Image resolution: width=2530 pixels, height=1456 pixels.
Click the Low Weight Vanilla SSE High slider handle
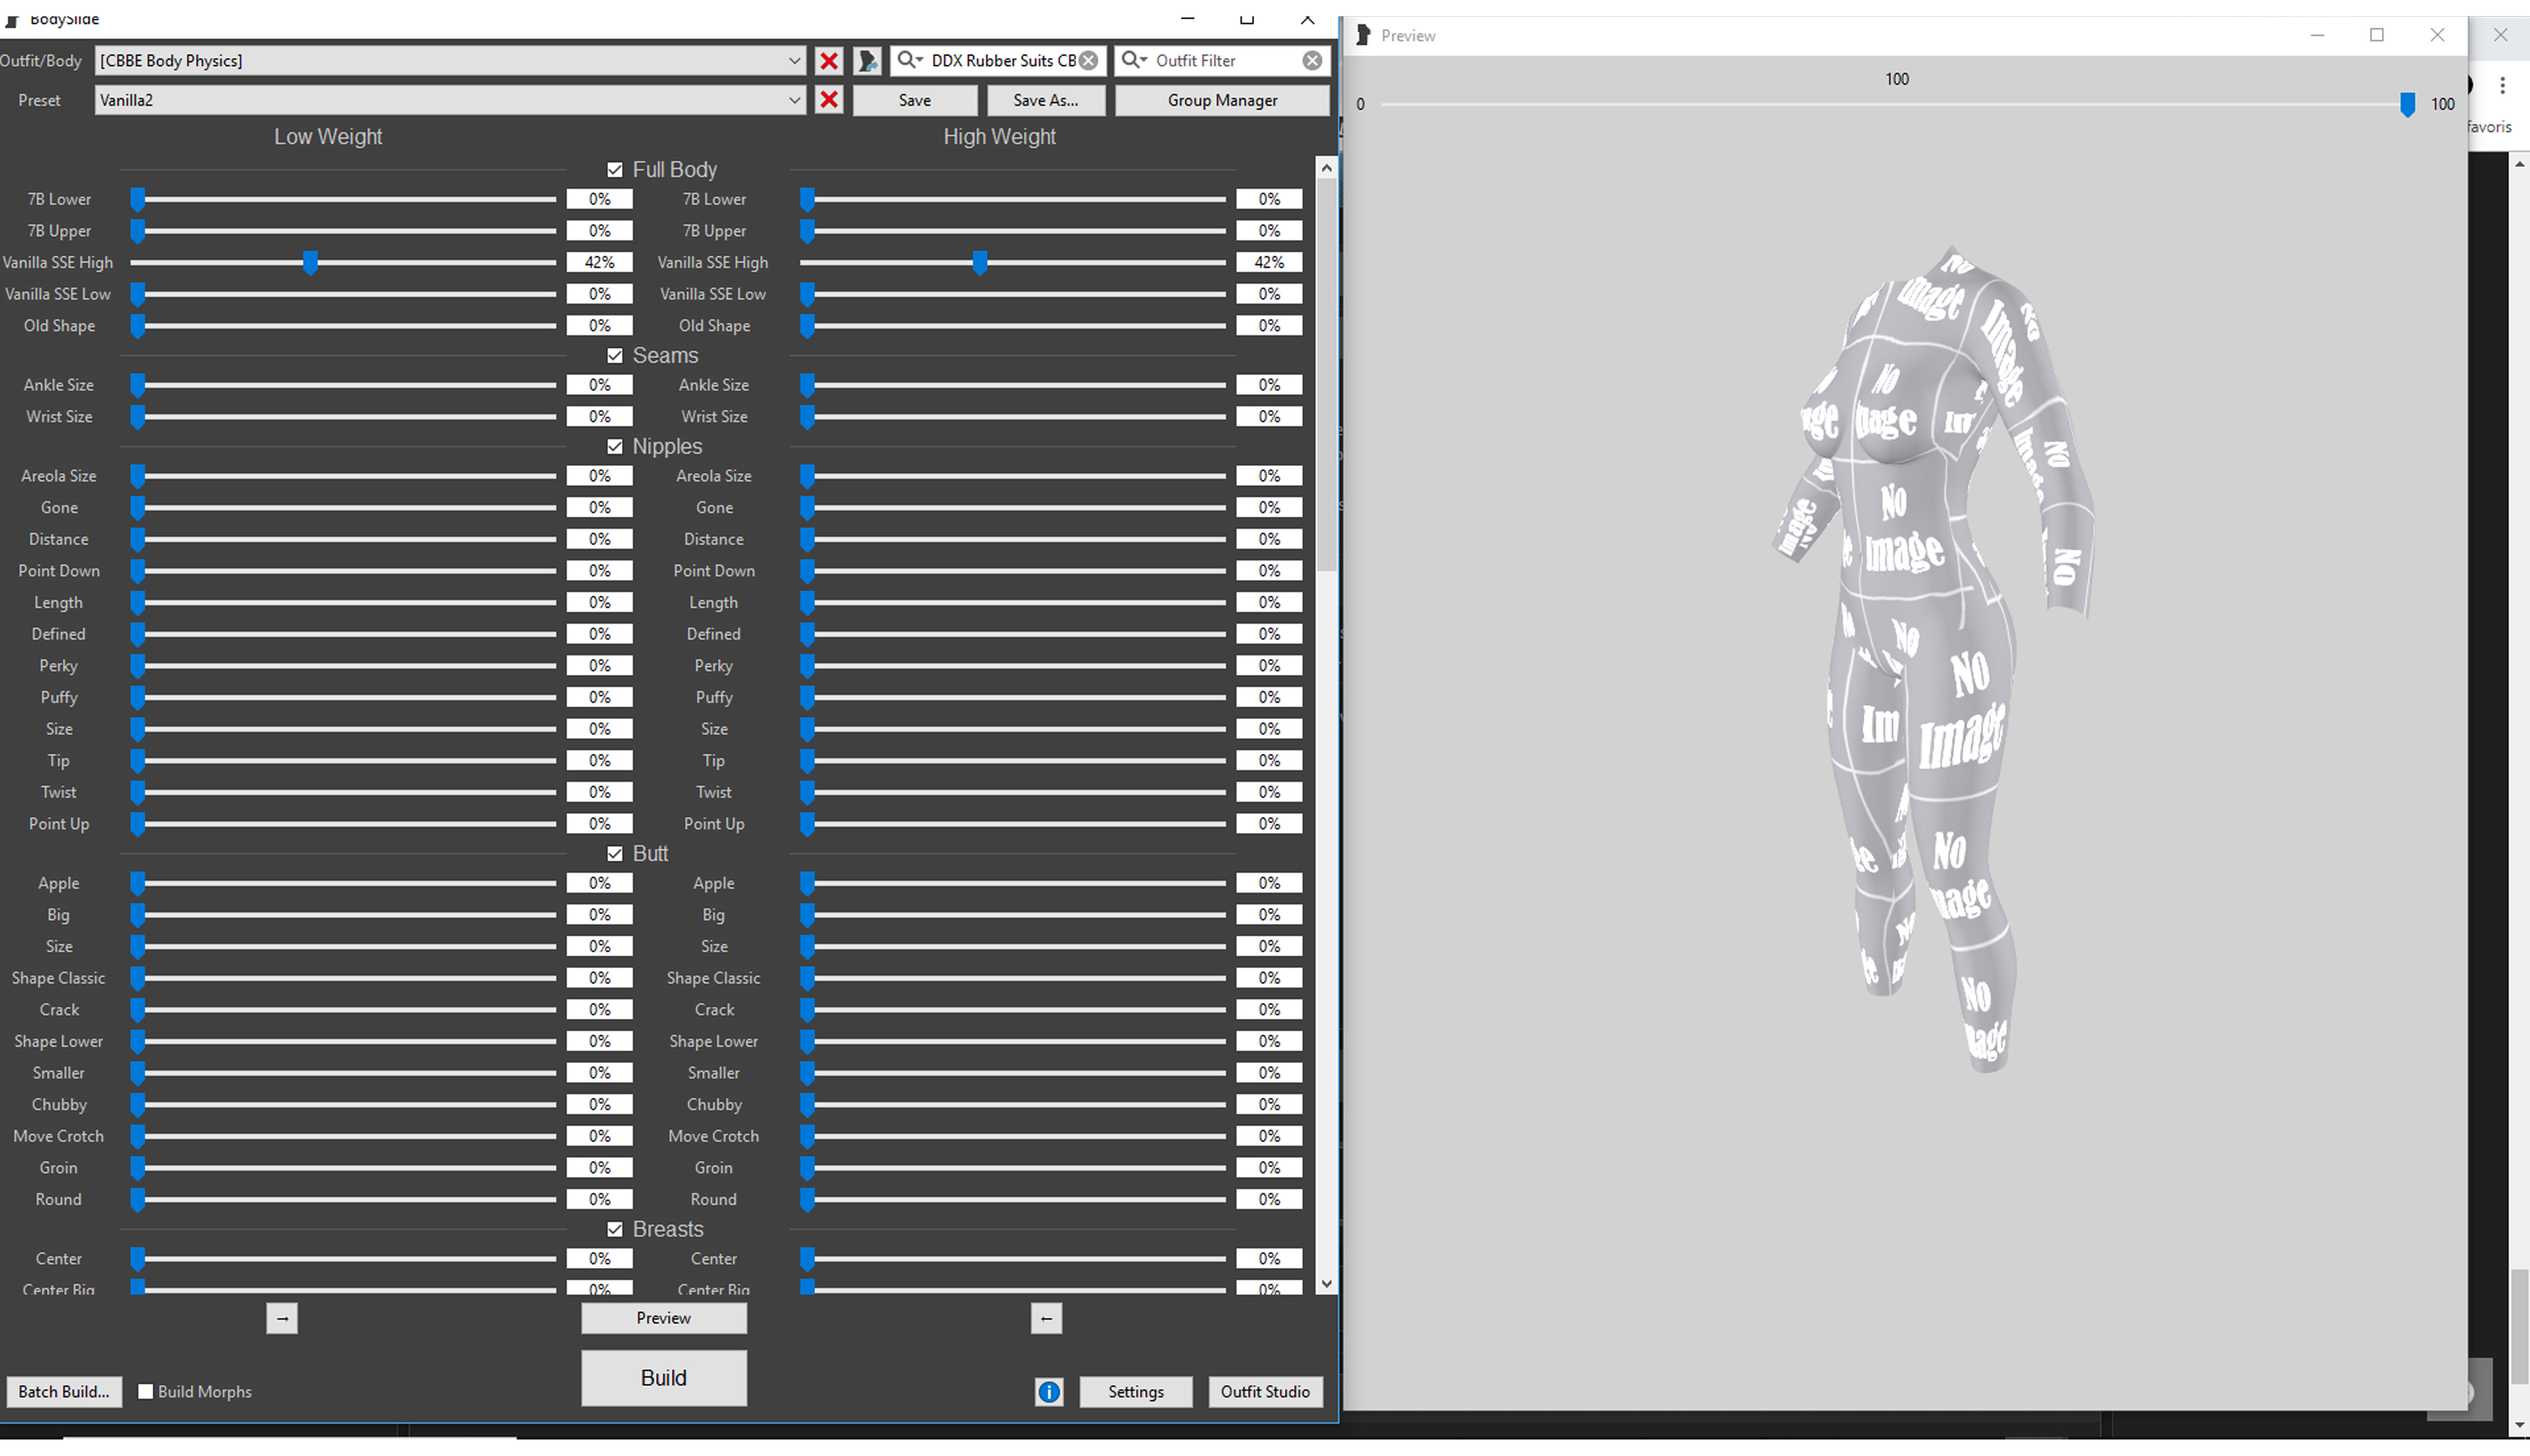310,263
